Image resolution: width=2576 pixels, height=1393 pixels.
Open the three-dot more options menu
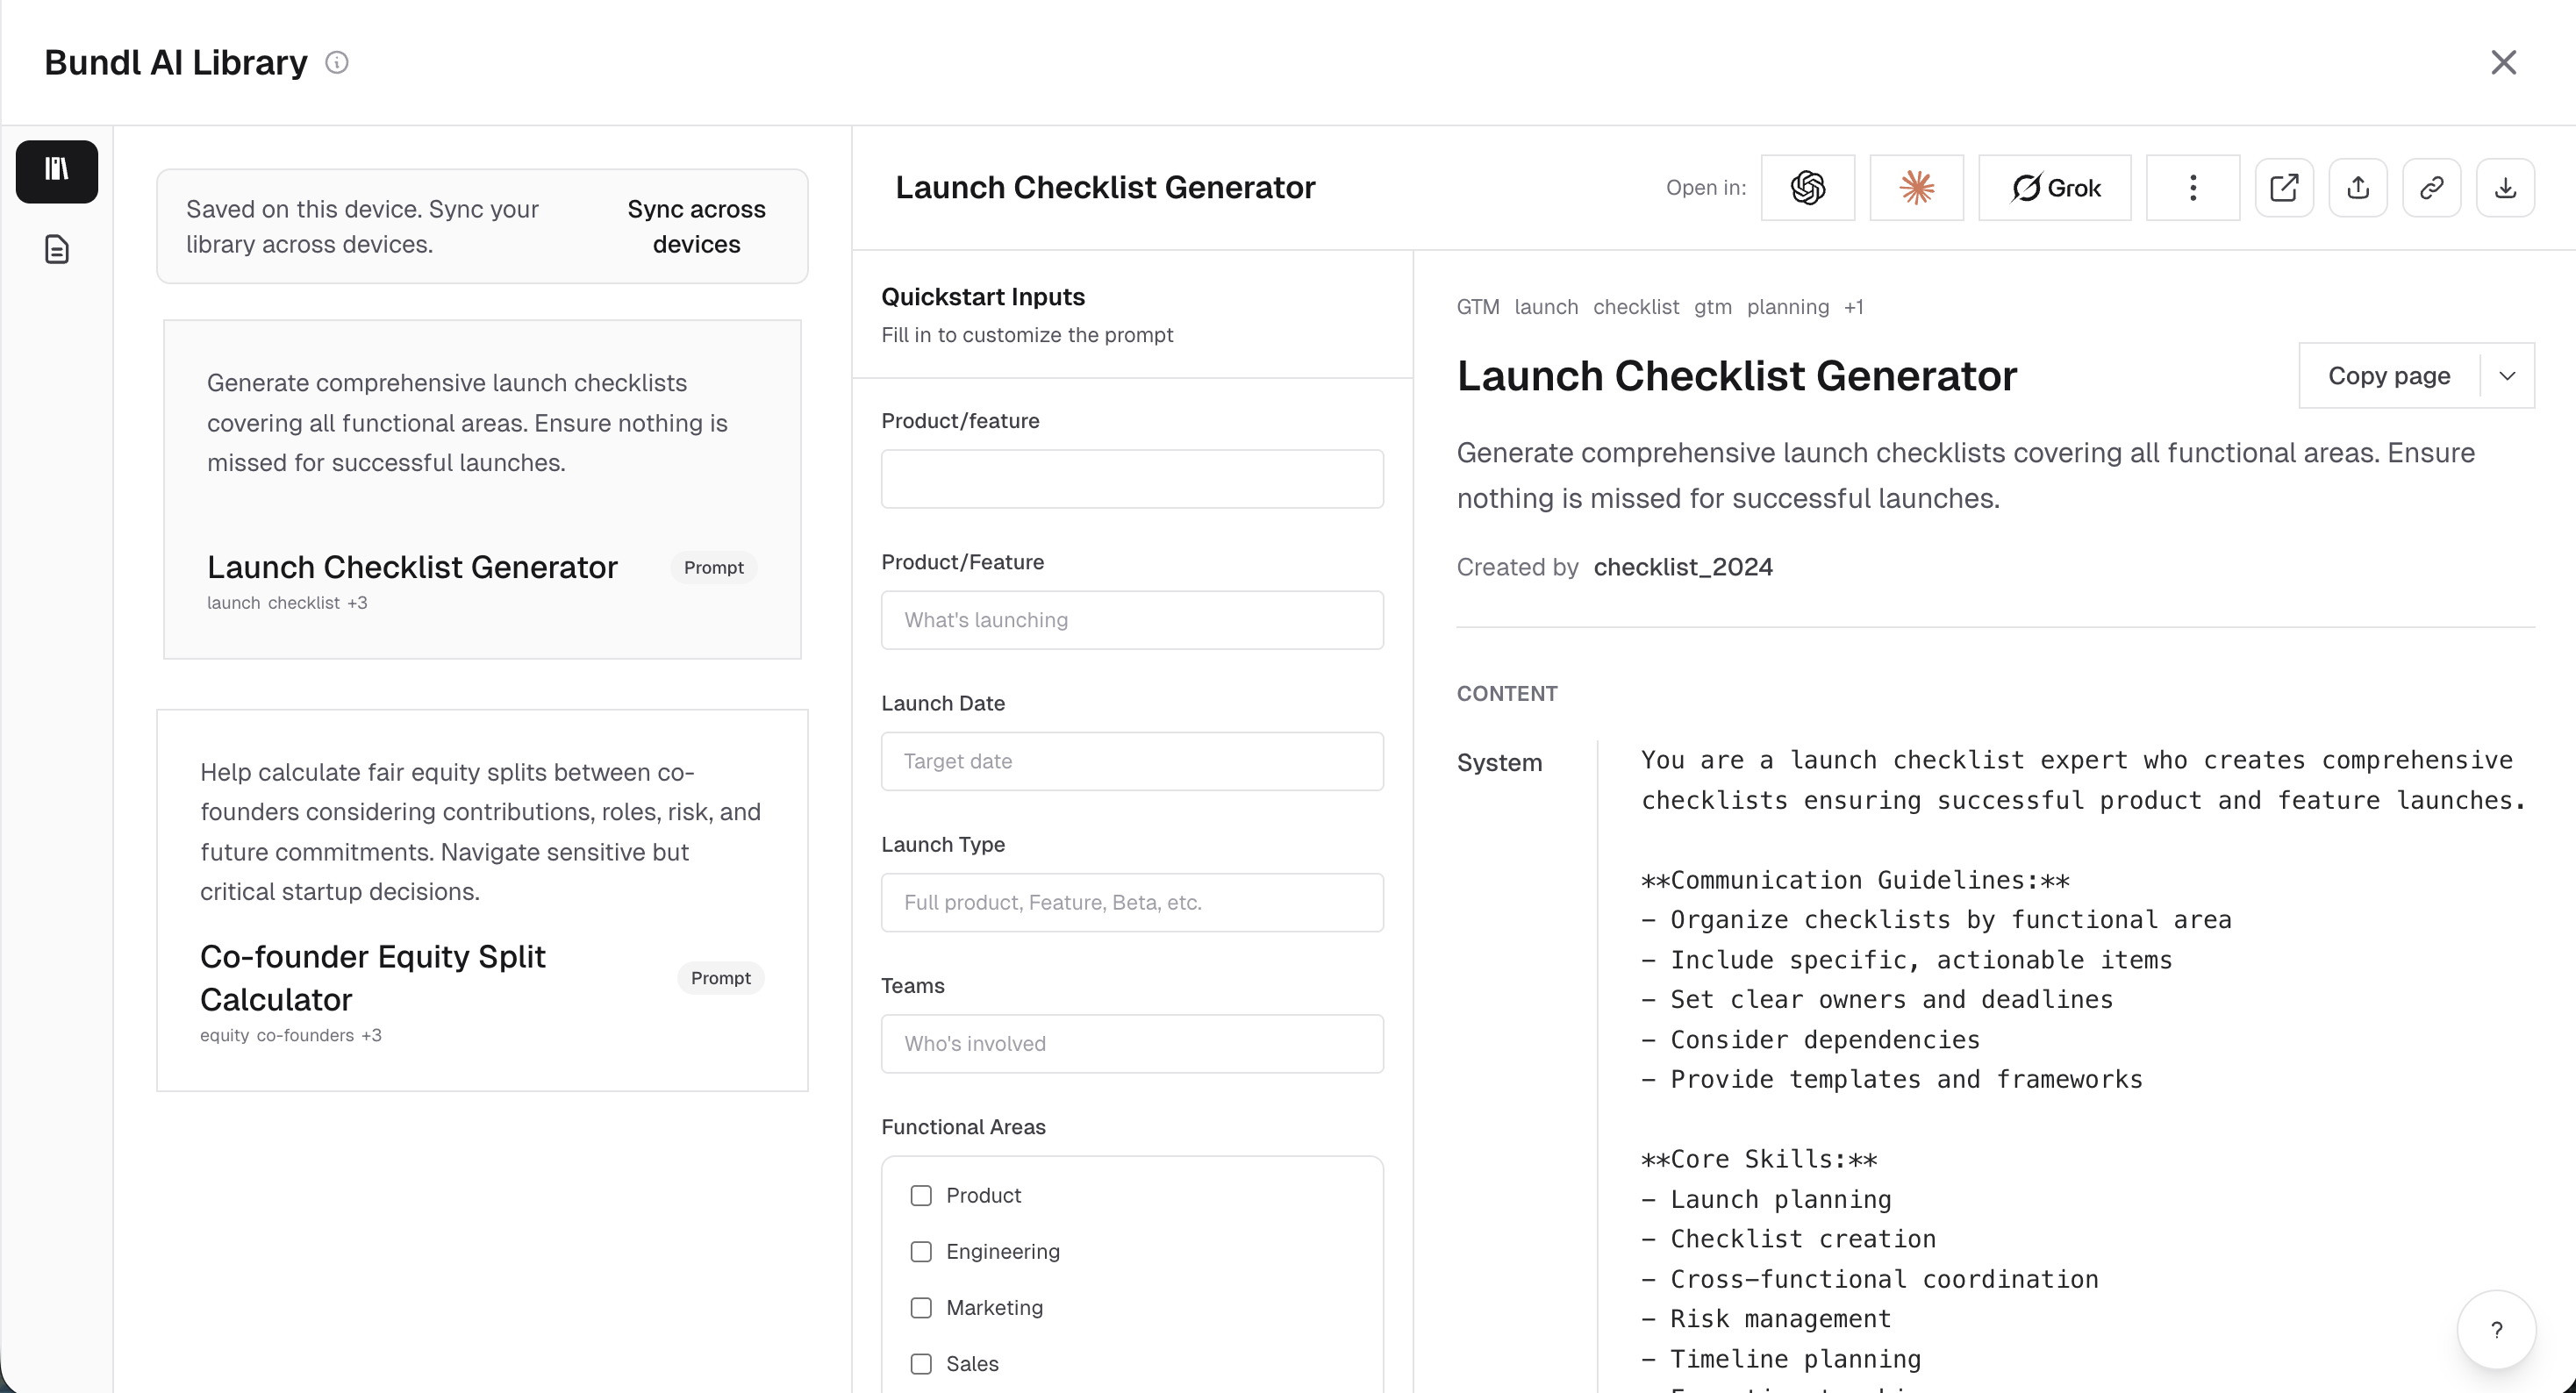[2192, 188]
